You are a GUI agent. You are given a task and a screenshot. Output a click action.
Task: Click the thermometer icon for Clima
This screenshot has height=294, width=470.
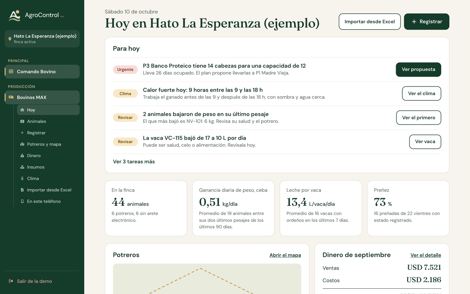coord(22,178)
